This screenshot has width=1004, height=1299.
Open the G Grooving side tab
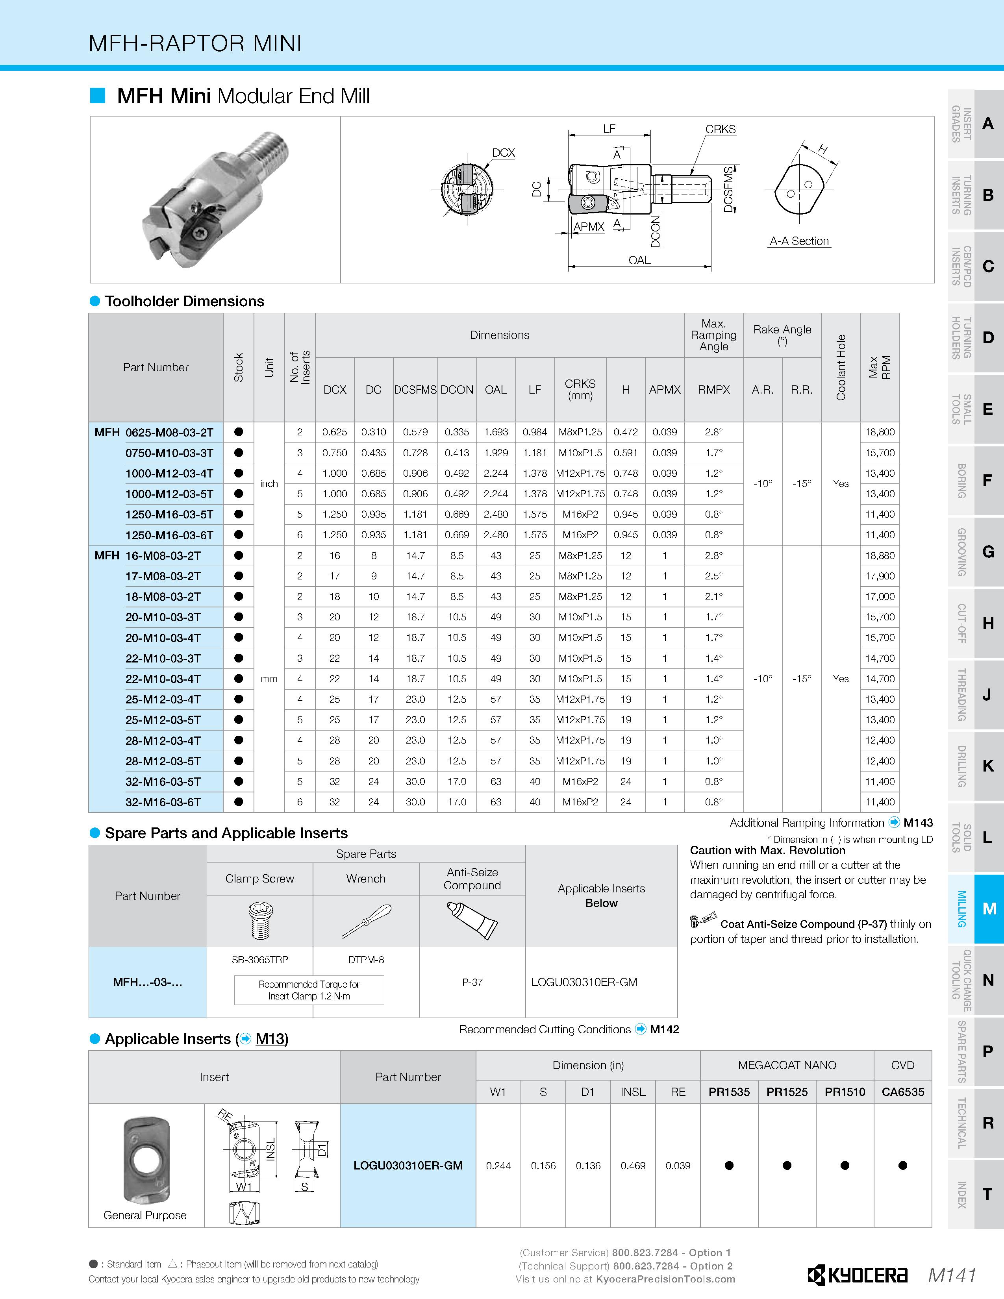(975, 552)
